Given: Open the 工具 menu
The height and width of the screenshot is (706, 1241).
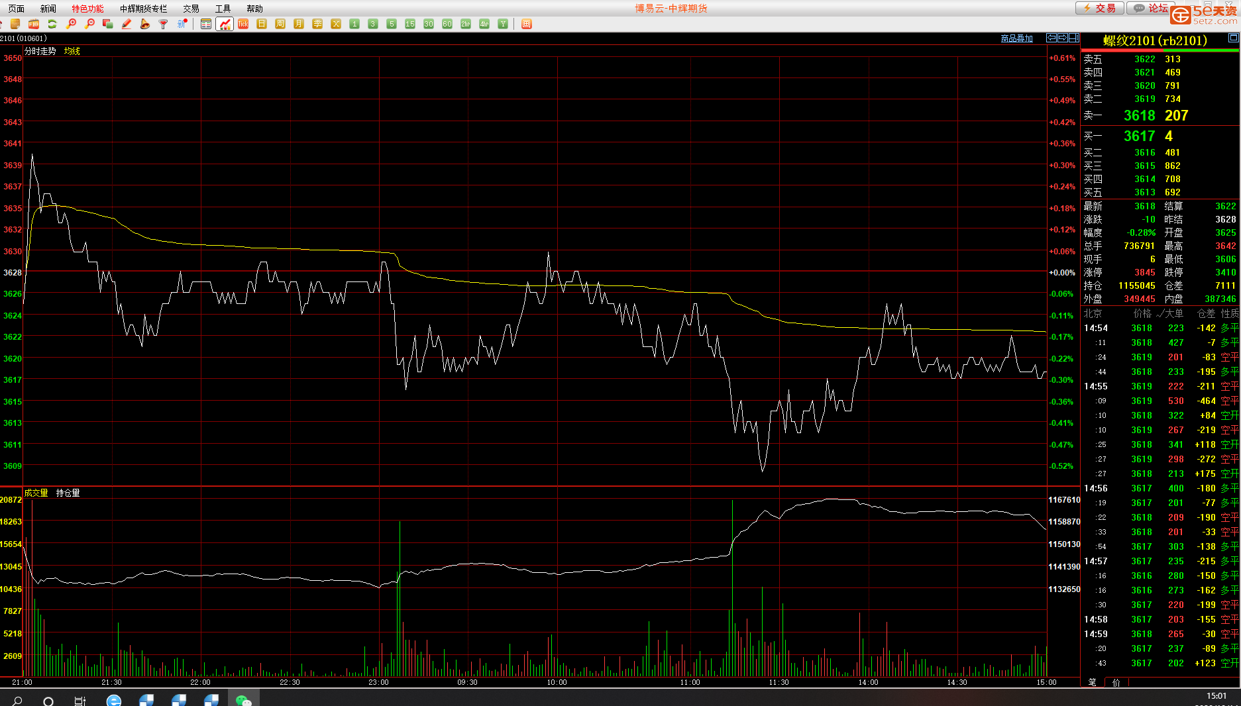Looking at the screenshot, I should tap(223, 9).
